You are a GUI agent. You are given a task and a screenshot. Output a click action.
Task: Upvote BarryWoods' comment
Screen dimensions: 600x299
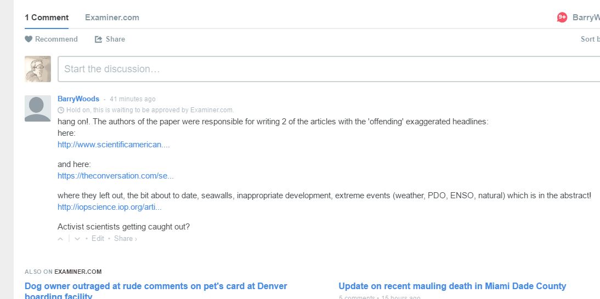(61, 239)
